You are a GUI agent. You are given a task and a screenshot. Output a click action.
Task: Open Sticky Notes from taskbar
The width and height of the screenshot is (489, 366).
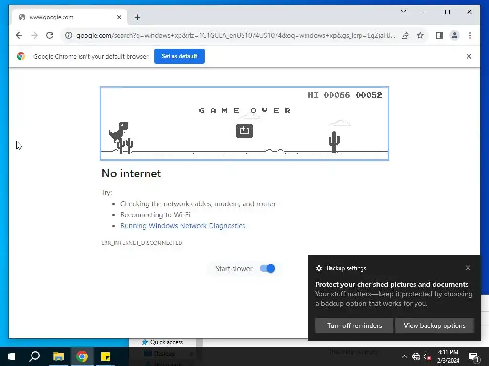(106, 356)
